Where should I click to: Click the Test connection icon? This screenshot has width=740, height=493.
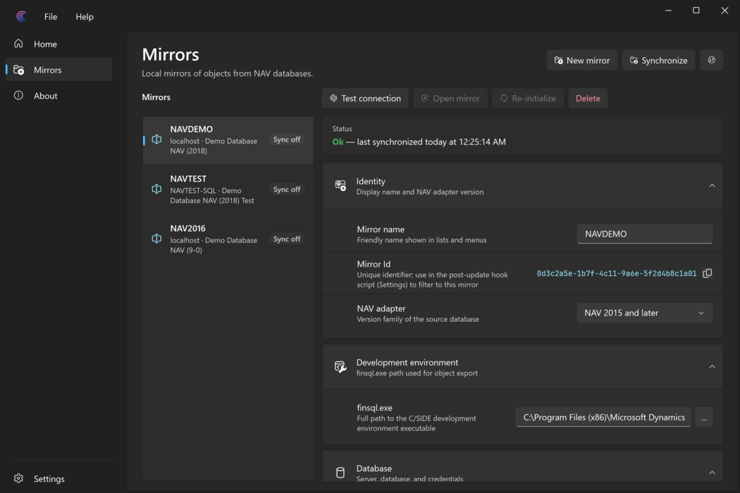point(333,98)
